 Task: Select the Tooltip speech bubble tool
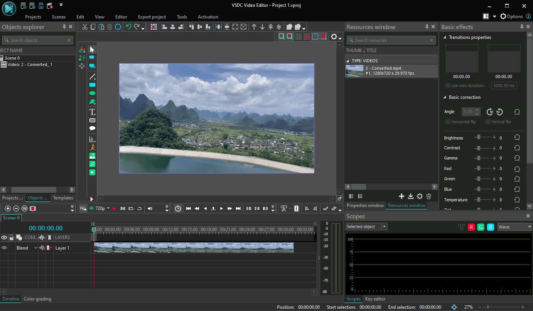point(92,128)
